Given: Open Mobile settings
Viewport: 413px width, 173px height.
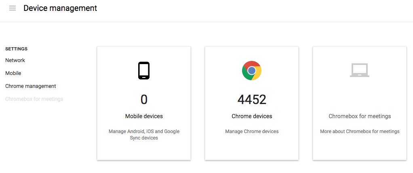Looking at the screenshot, I should [13, 73].
